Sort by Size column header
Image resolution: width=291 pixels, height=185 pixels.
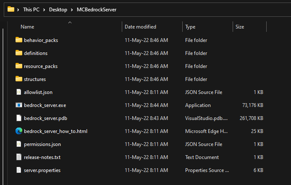(240, 27)
